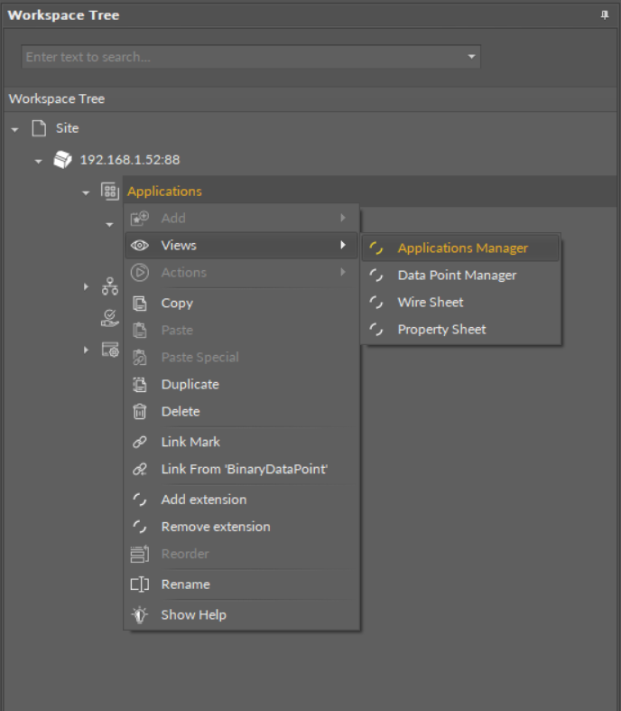Collapse the Applications node arrow
Image resolution: width=621 pixels, height=711 pixels.
[86, 192]
